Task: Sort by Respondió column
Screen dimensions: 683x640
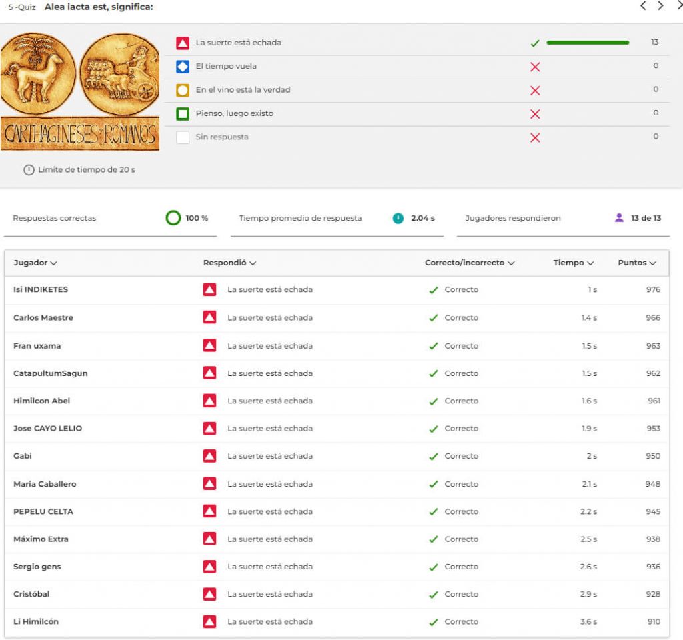Action: (x=229, y=263)
